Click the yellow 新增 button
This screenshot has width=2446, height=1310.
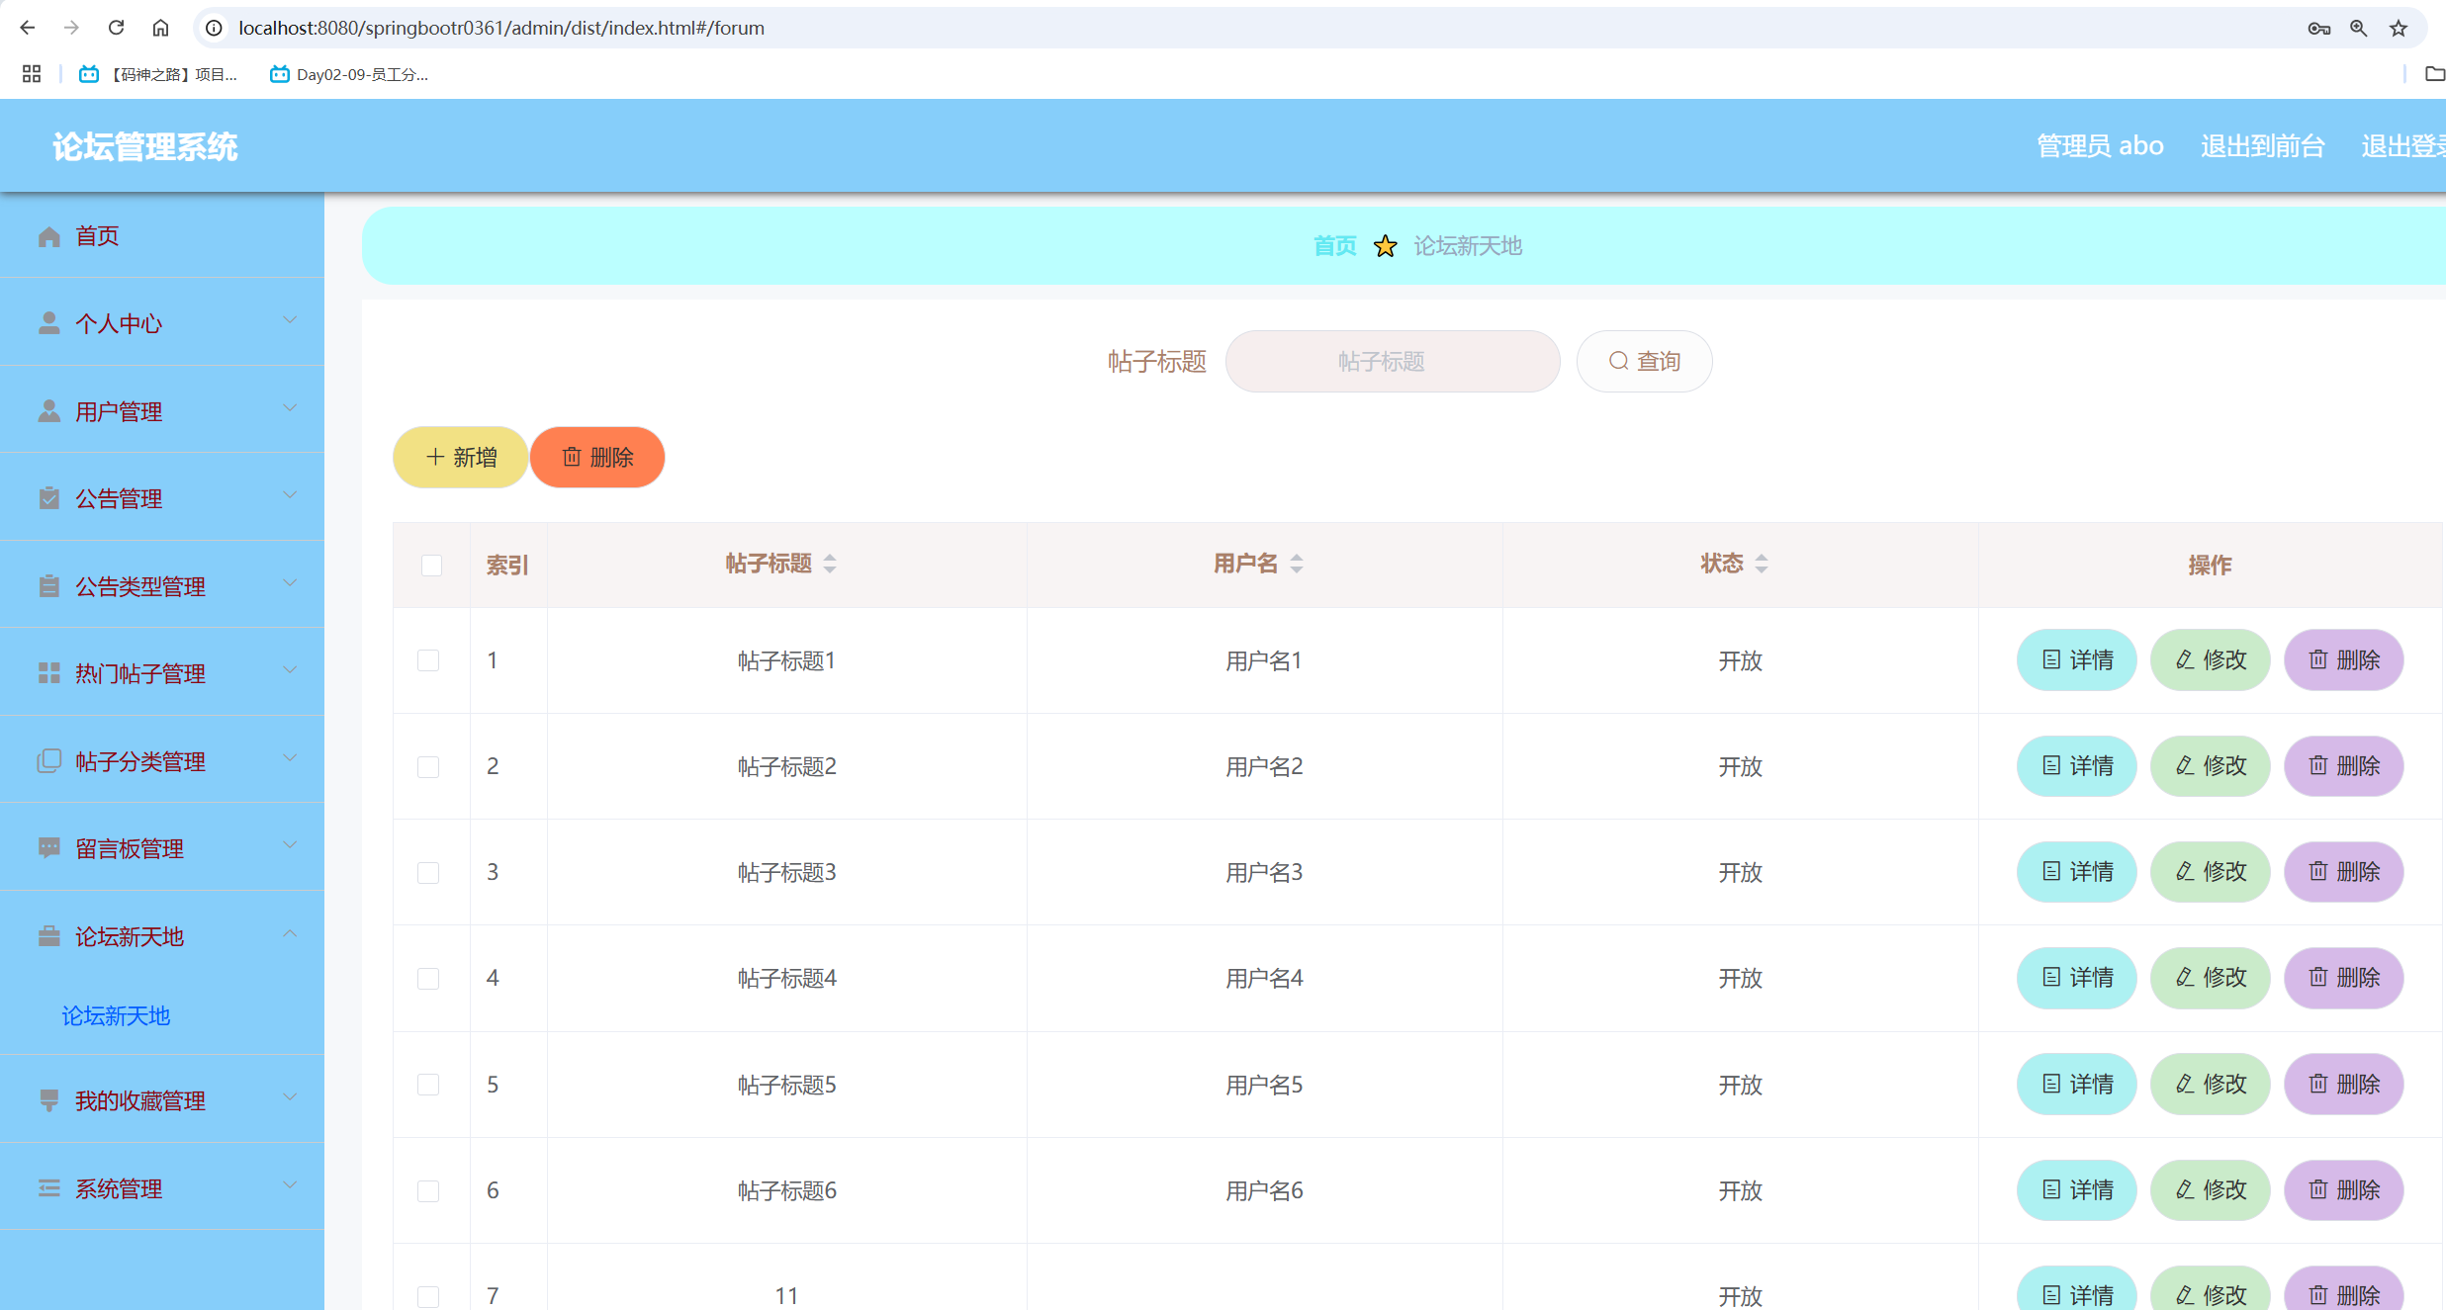460,457
